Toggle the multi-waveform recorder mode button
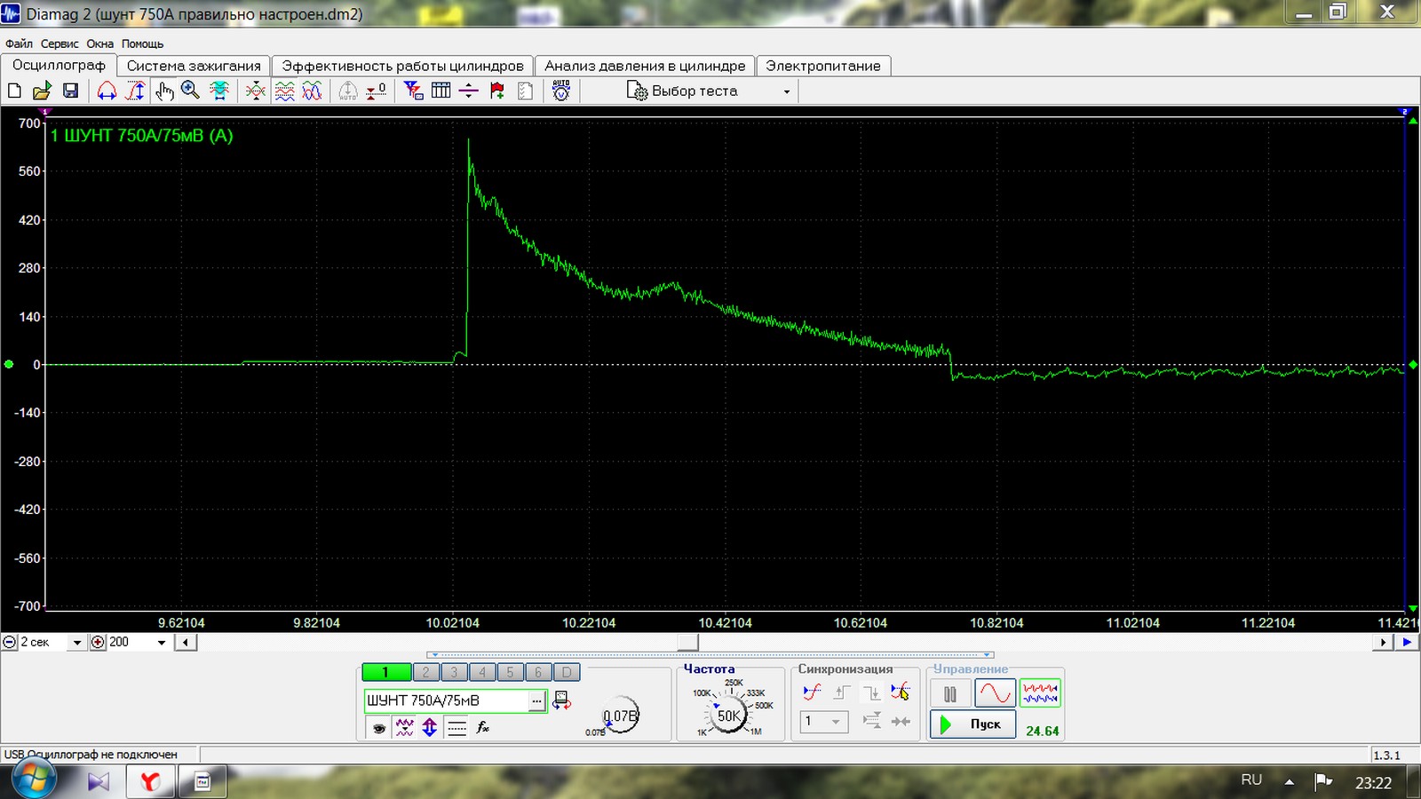Screen dimensions: 1421x799 (x=1040, y=693)
